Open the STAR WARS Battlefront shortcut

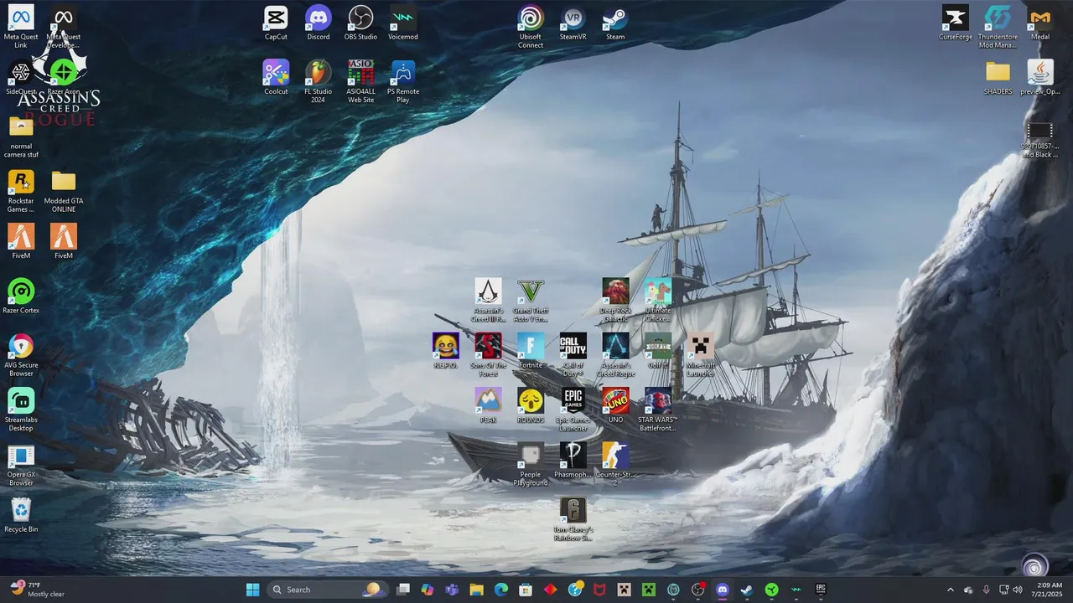(658, 410)
